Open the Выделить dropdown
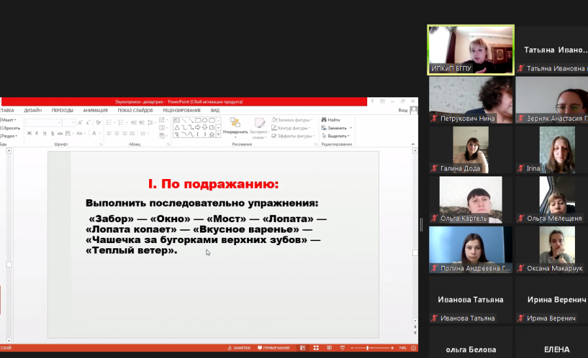 [336, 136]
